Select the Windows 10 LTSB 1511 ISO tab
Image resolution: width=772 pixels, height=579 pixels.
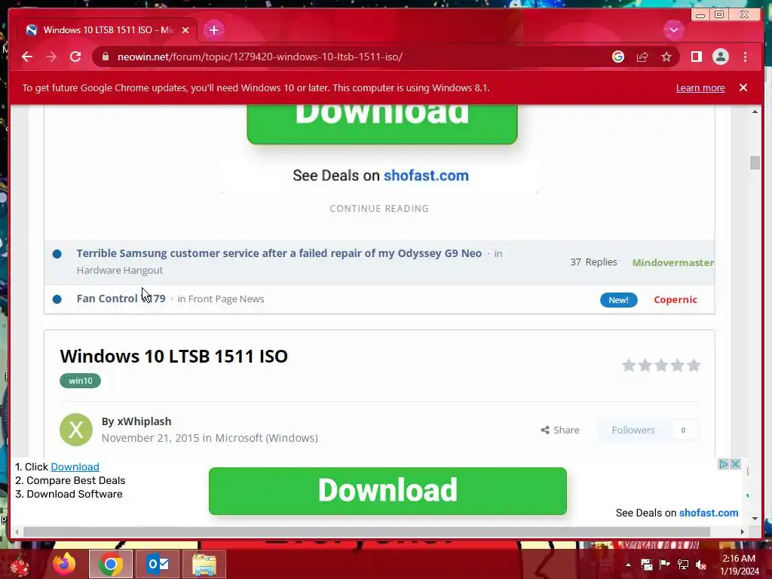tap(107, 30)
